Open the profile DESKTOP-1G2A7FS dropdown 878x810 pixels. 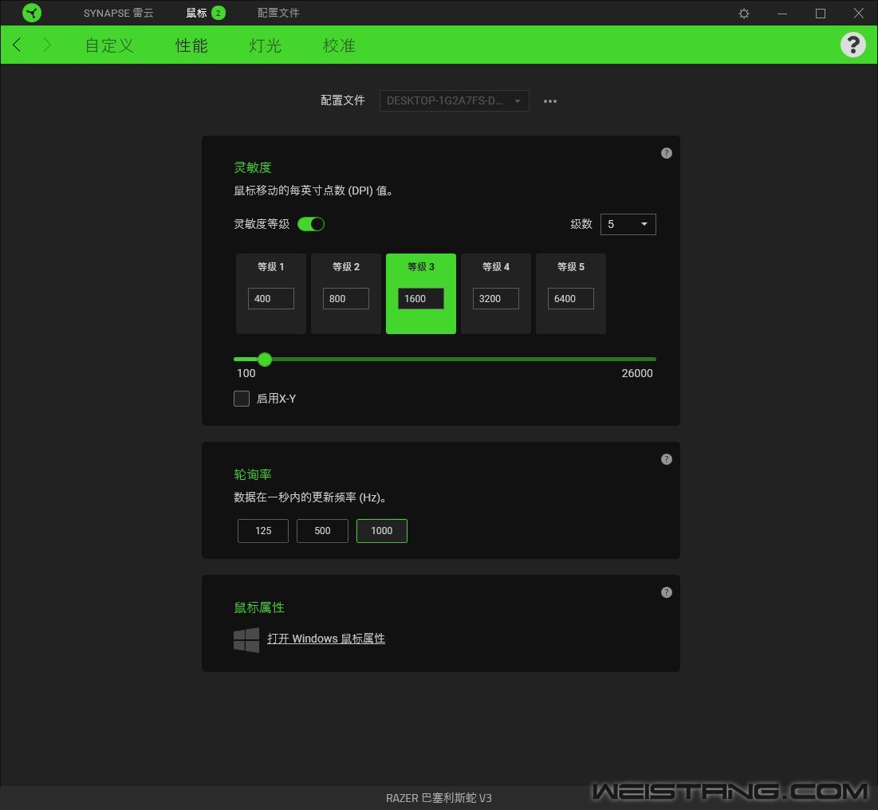454,100
